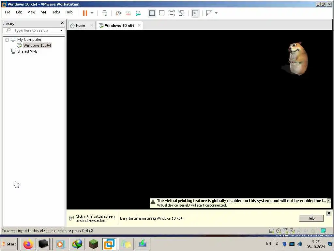Click the warning triangle icon in the notification

pos(153,202)
